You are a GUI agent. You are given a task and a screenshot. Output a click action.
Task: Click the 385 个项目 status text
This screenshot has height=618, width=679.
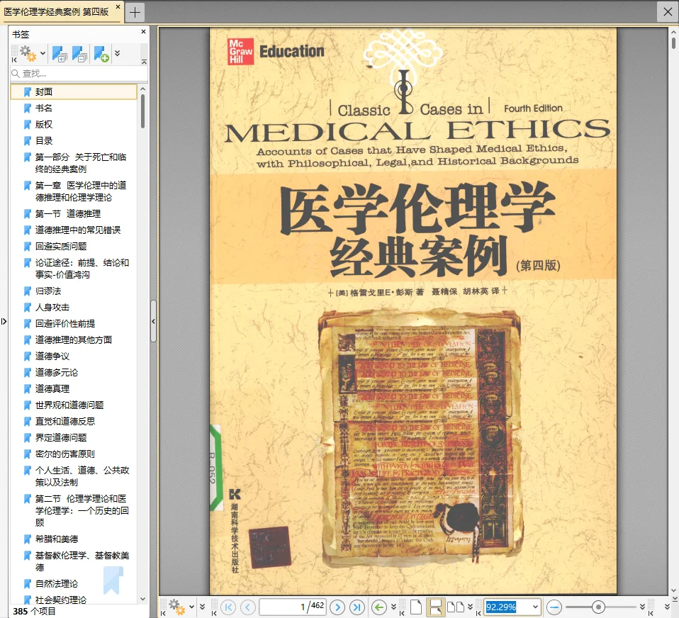[34, 611]
